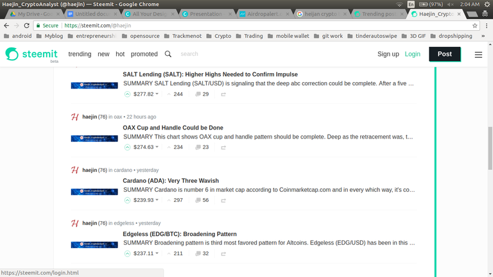Open the edgeless tag link

pos(124,223)
